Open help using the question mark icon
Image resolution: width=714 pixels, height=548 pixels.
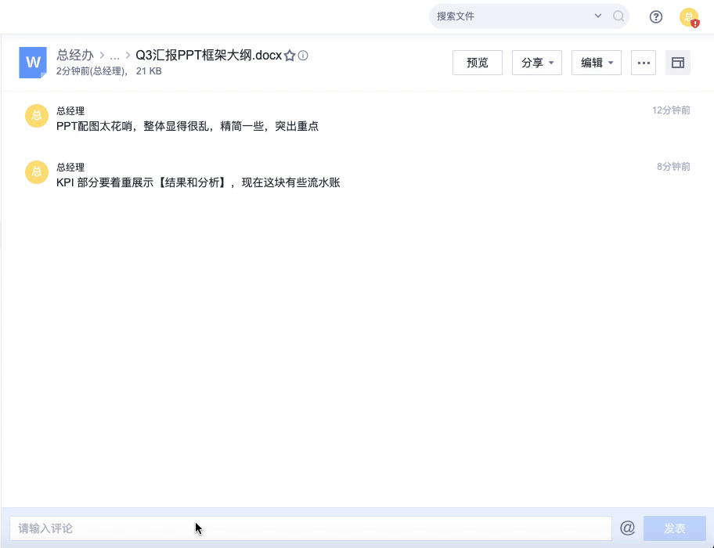(x=656, y=16)
